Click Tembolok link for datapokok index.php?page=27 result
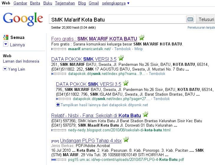 [x=161, y=99]
